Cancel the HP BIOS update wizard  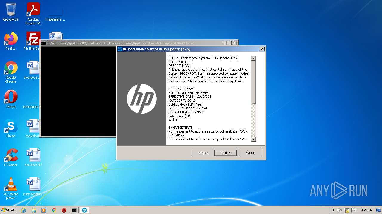pyautogui.click(x=251, y=153)
